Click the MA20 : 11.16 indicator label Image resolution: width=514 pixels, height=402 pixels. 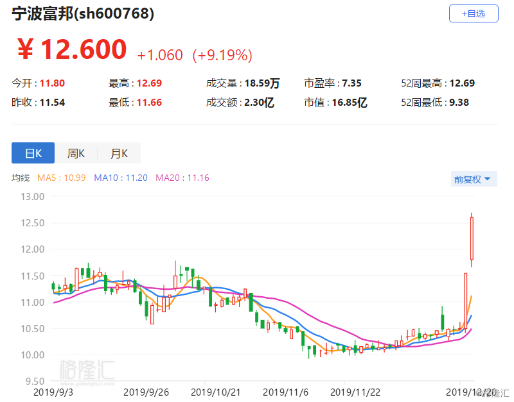pos(182,178)
